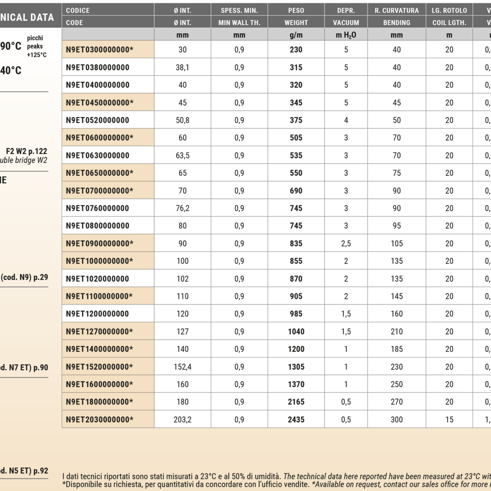Select the PESO column header
Image resolution: width=491 pixels, height=491 pixels.
(x=296, y=10)
